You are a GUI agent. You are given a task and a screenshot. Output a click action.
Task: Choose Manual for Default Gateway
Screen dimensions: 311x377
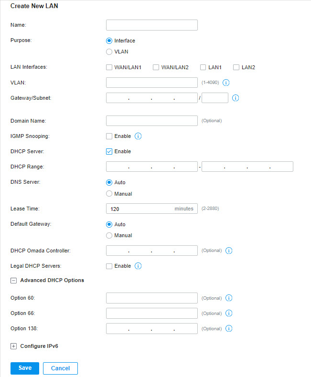pos(109,235)
